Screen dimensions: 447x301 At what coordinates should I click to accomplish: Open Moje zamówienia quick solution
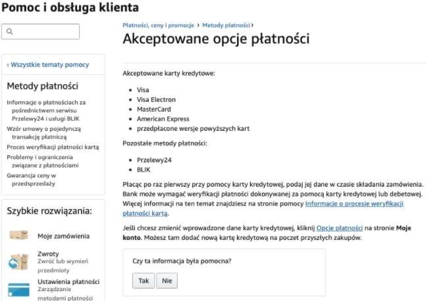pyautogui.click(x=63, y=236)
